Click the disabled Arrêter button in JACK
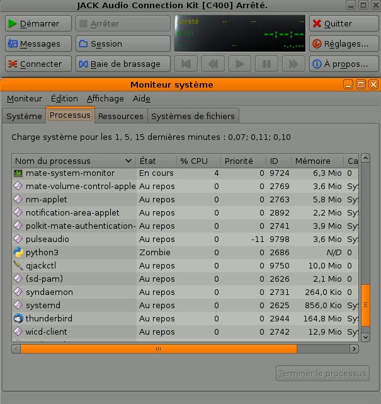 click(123, 23)
